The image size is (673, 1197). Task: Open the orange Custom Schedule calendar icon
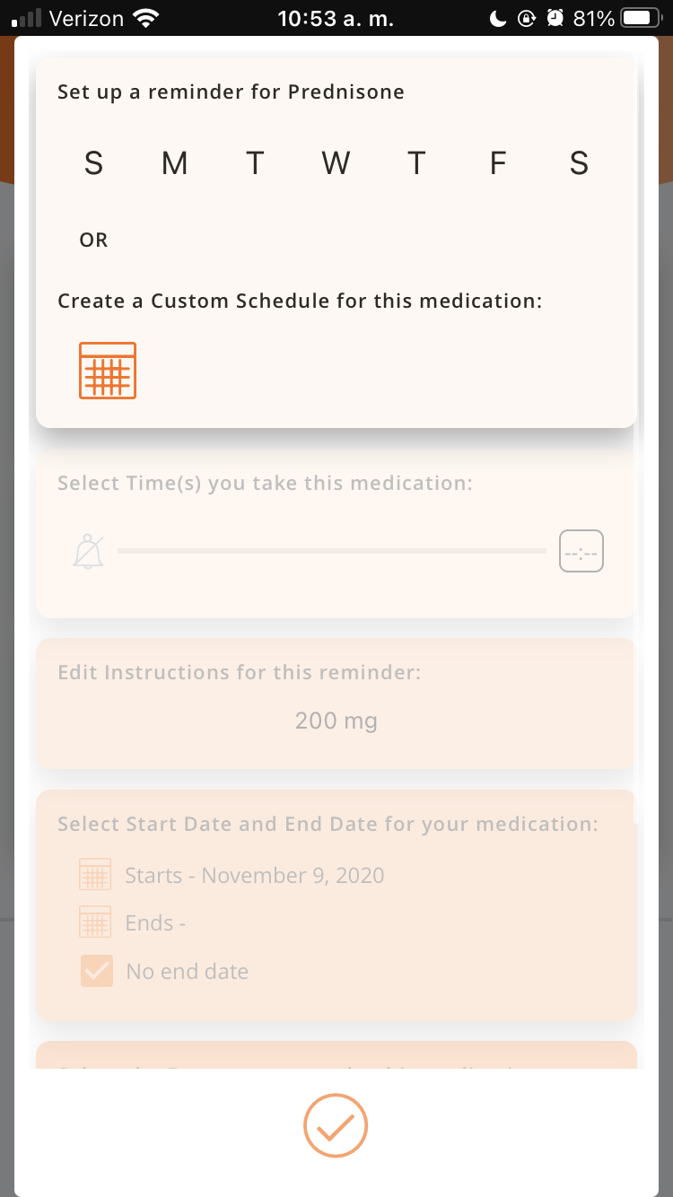tap(108, 370)
